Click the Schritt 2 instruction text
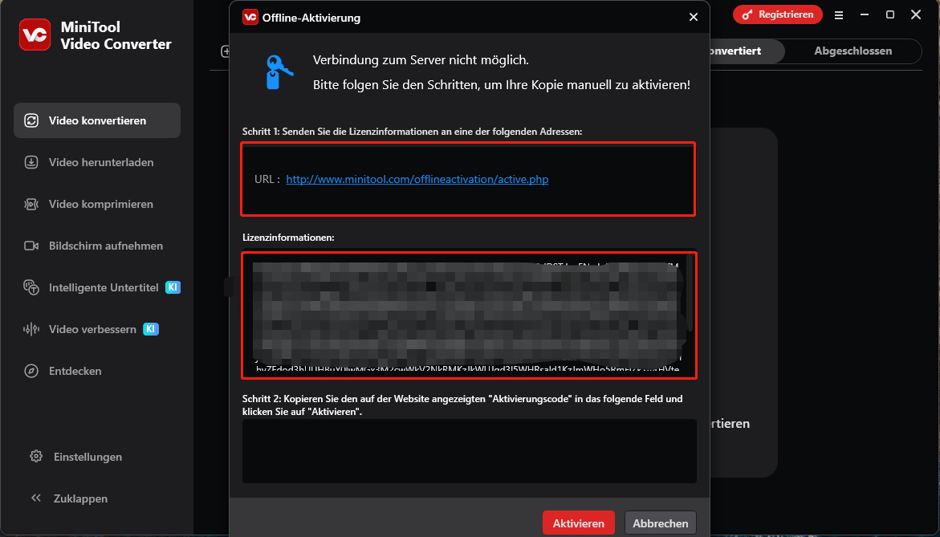 point(462,405)
